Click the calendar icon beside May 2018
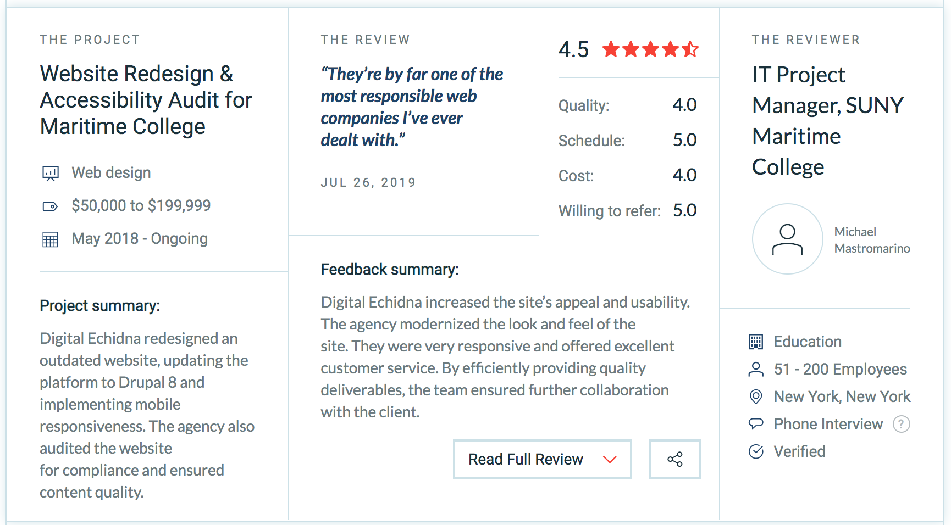This screenshot has height=525, width=951. pos(50,239)
